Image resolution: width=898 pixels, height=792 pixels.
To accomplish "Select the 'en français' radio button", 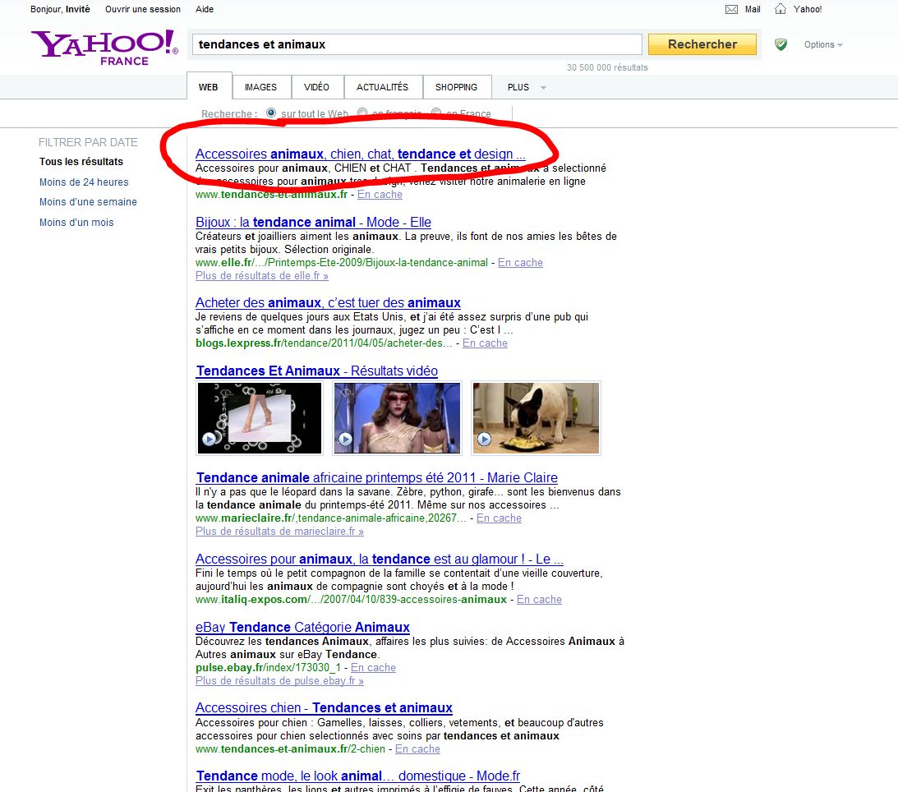I will click(x=362, y=113).
